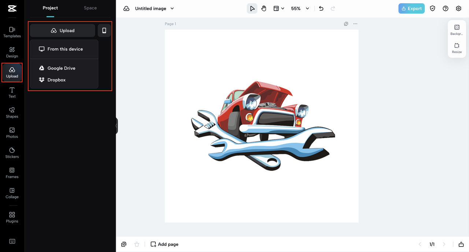Choose From this device option

(x=64, y=49)
